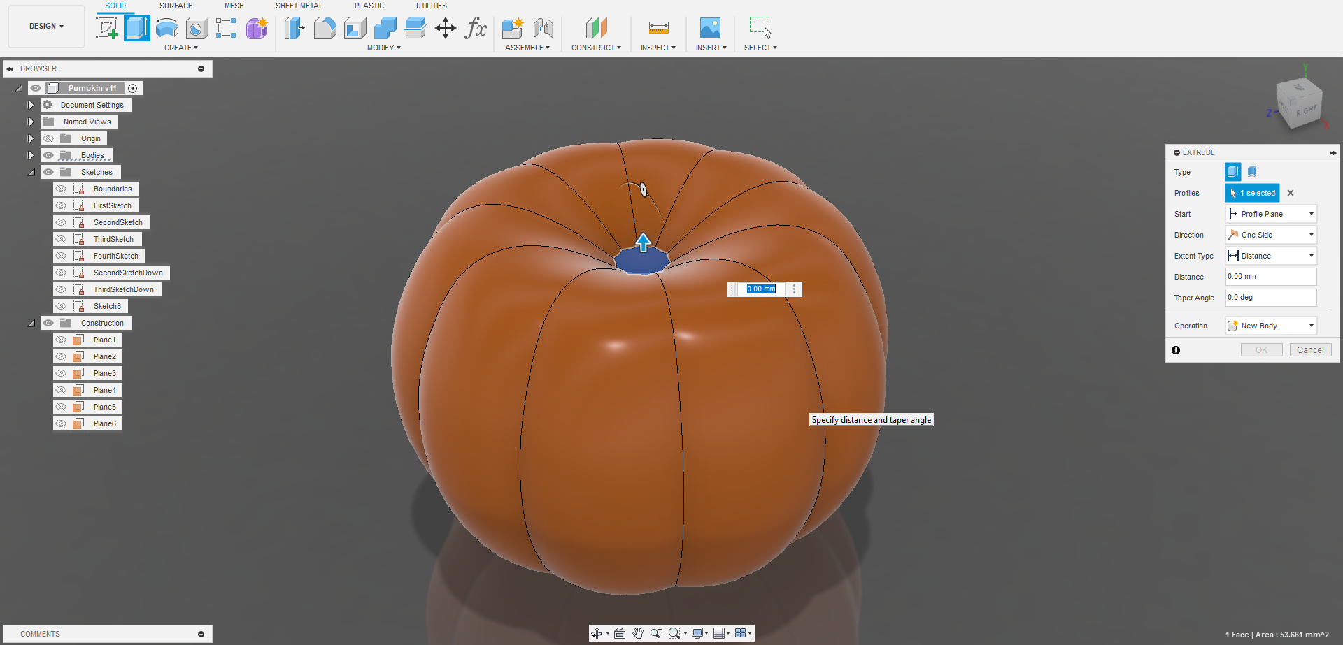Toggle visibility of Pumpkin v11 component
The image size is (1343, 645).
click(36, 88)
